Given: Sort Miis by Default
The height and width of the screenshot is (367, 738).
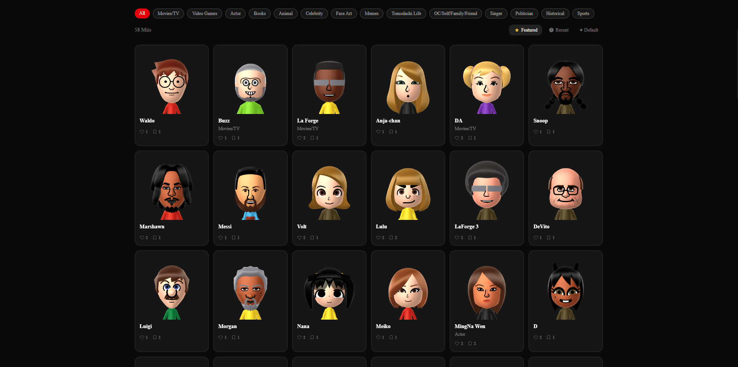Looking at the screenshot, I should pos(589,30).
